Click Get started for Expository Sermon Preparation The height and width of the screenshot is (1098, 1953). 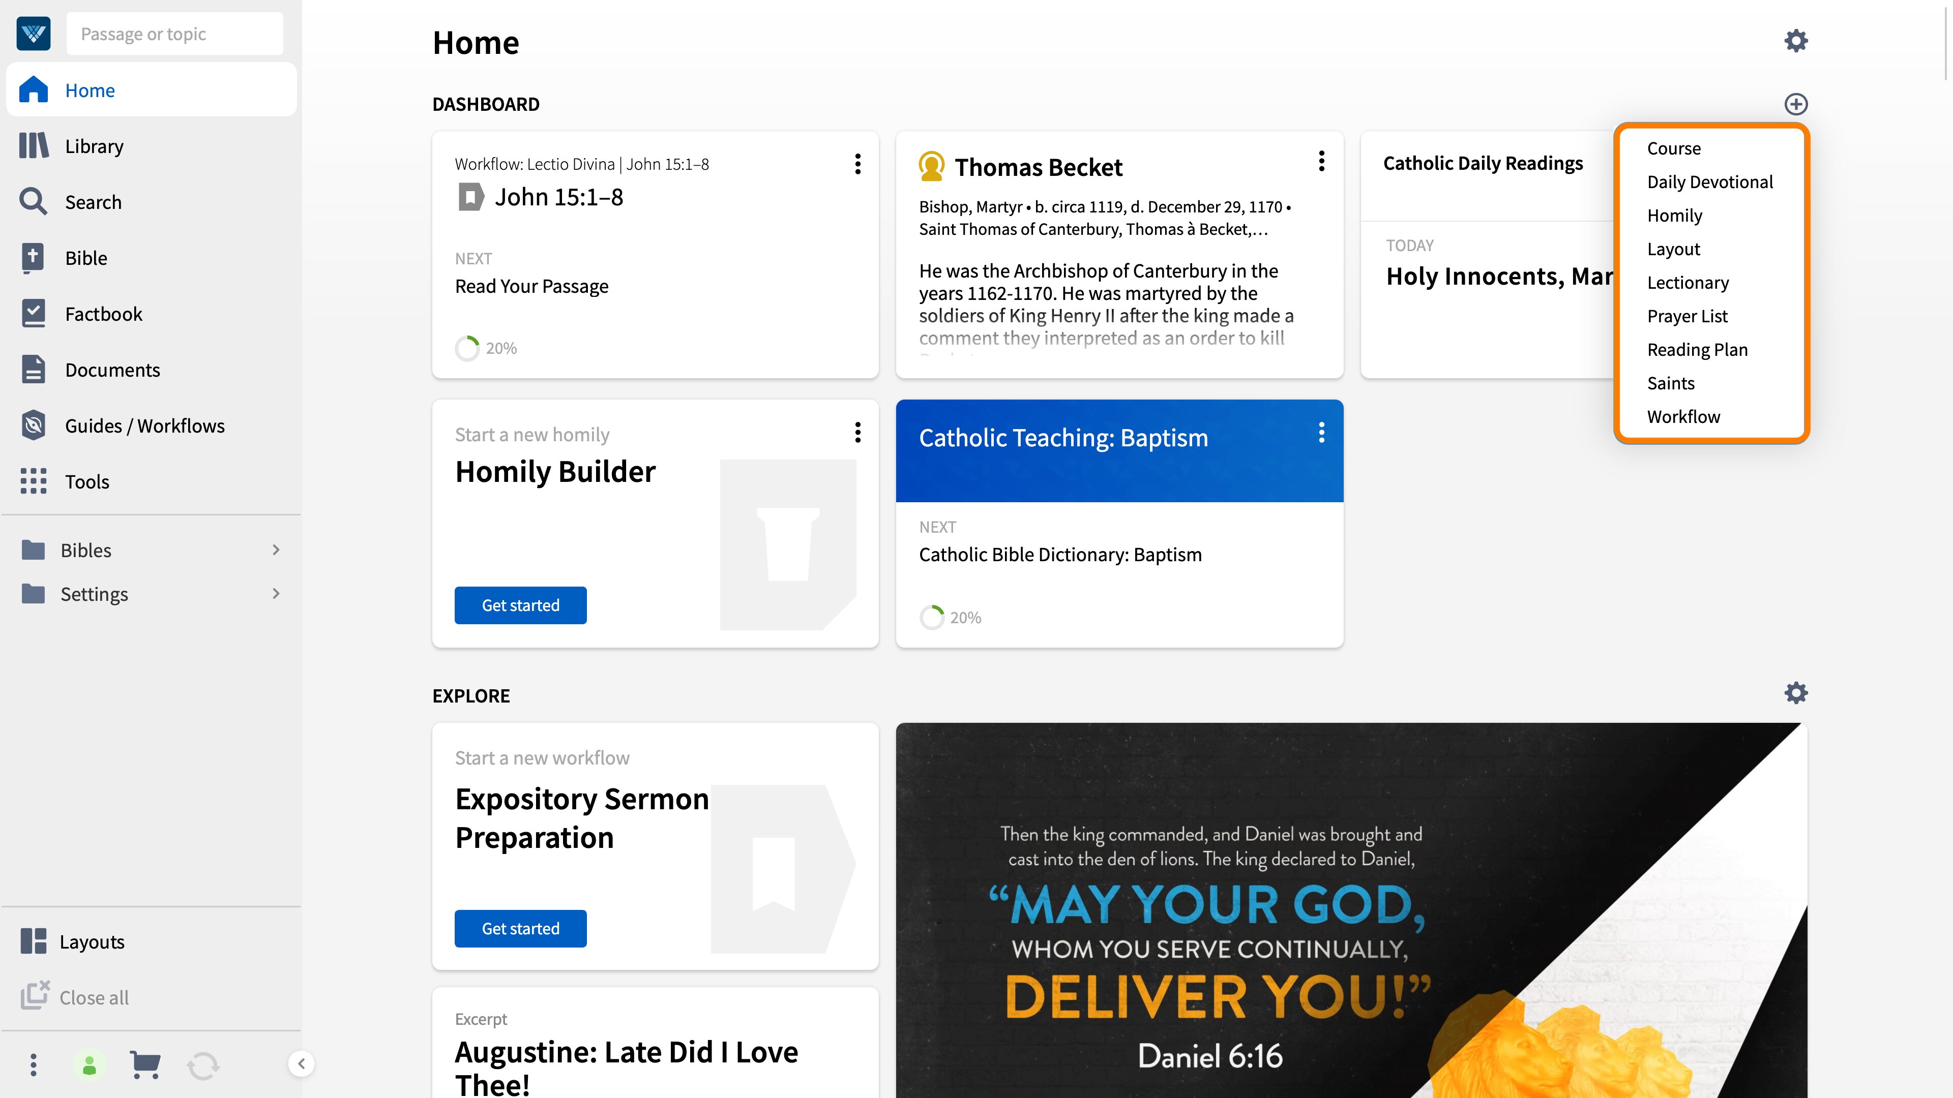click(520, 928)
